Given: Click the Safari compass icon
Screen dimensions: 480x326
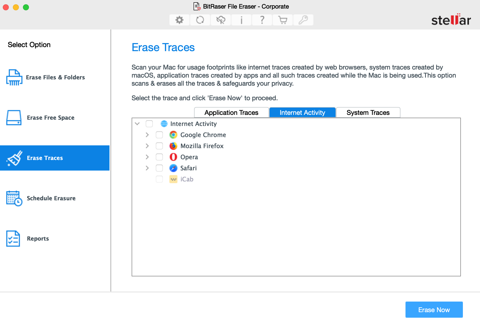Looking at the screenshot, I should [x=173, y=168].
